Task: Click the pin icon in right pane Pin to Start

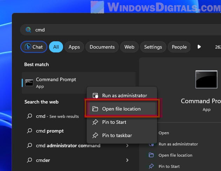Action: [x=151, y=166]
